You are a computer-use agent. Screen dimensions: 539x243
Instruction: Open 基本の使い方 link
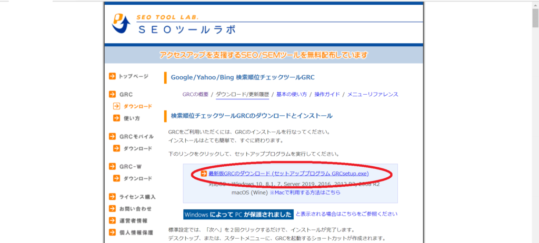pyautogui.click(x=292, y=95)
